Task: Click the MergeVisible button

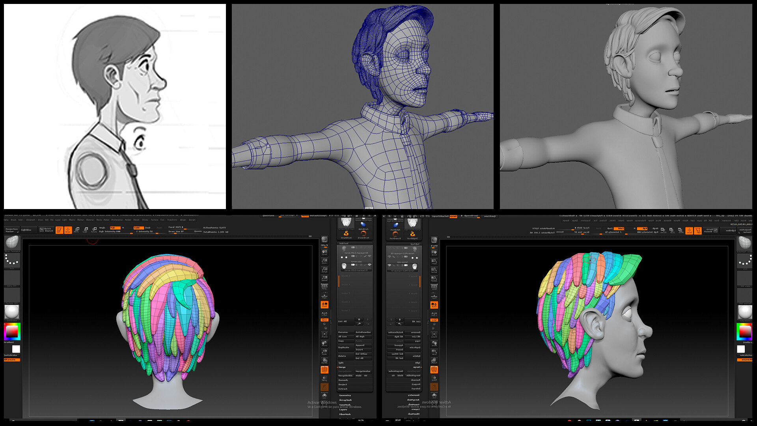Action: coord(345,376)
